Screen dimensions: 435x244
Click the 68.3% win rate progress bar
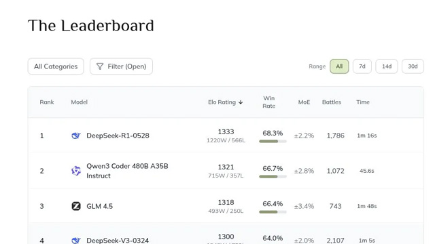pos(273,142)
